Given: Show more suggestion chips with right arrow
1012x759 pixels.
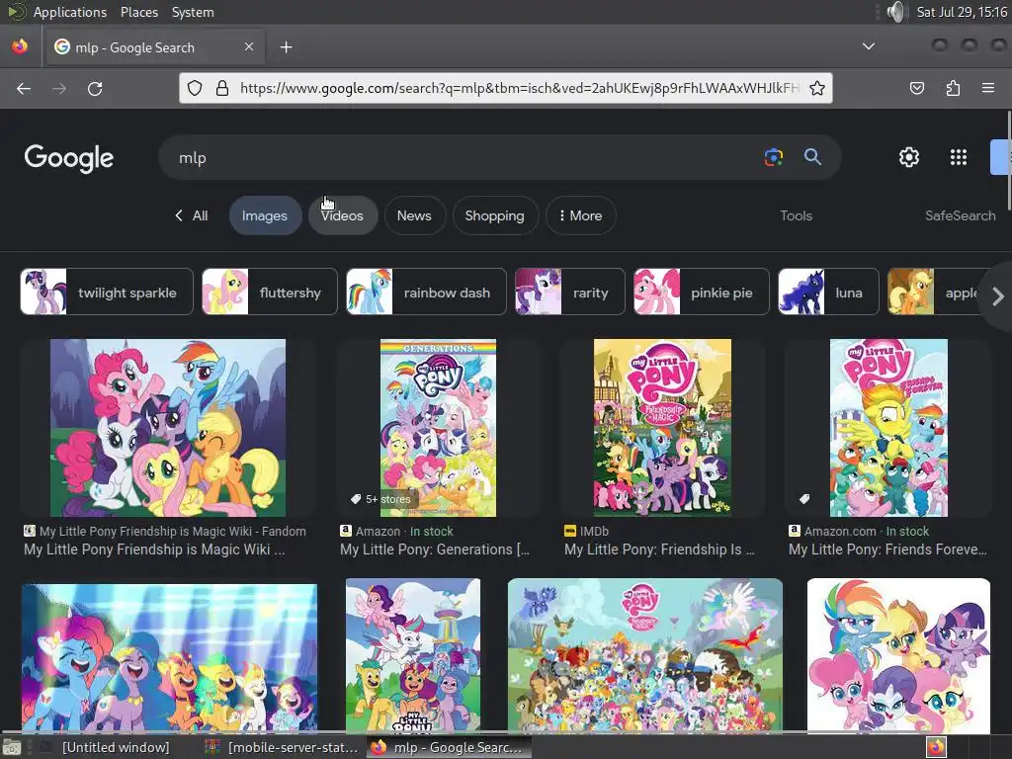Looking at the screenshot, I should point(998,296).
